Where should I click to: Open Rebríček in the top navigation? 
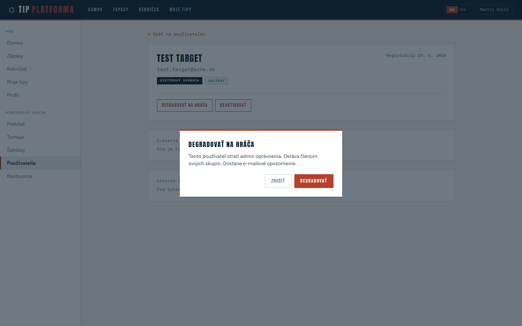149,10
